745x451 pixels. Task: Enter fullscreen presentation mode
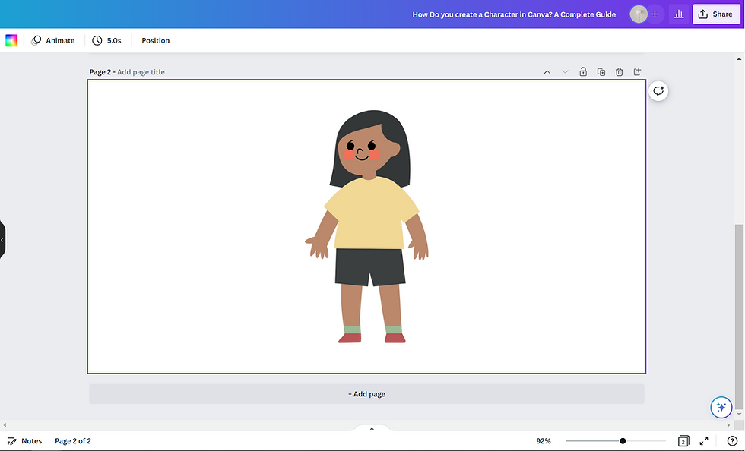click(704, 441)
